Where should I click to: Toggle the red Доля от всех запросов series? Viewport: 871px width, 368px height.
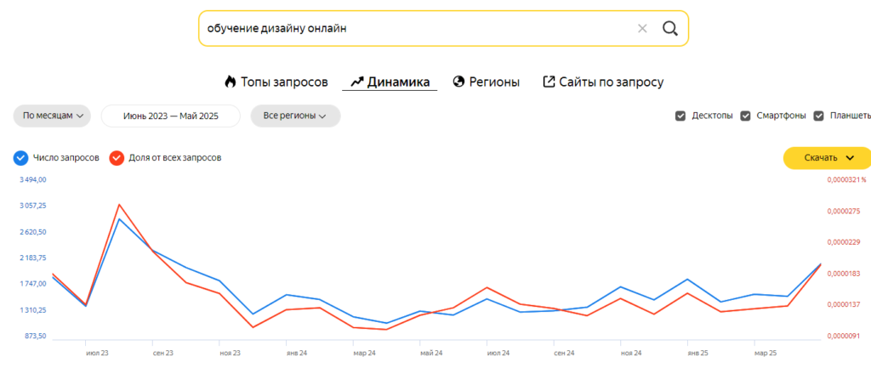[117, 158]
